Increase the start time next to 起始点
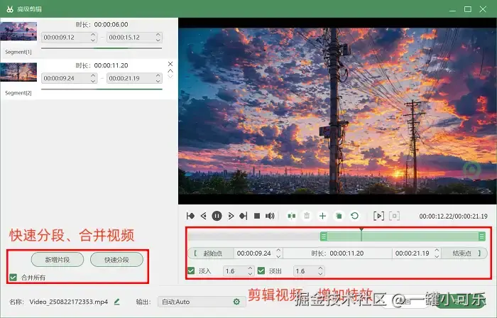 point(278,251)
